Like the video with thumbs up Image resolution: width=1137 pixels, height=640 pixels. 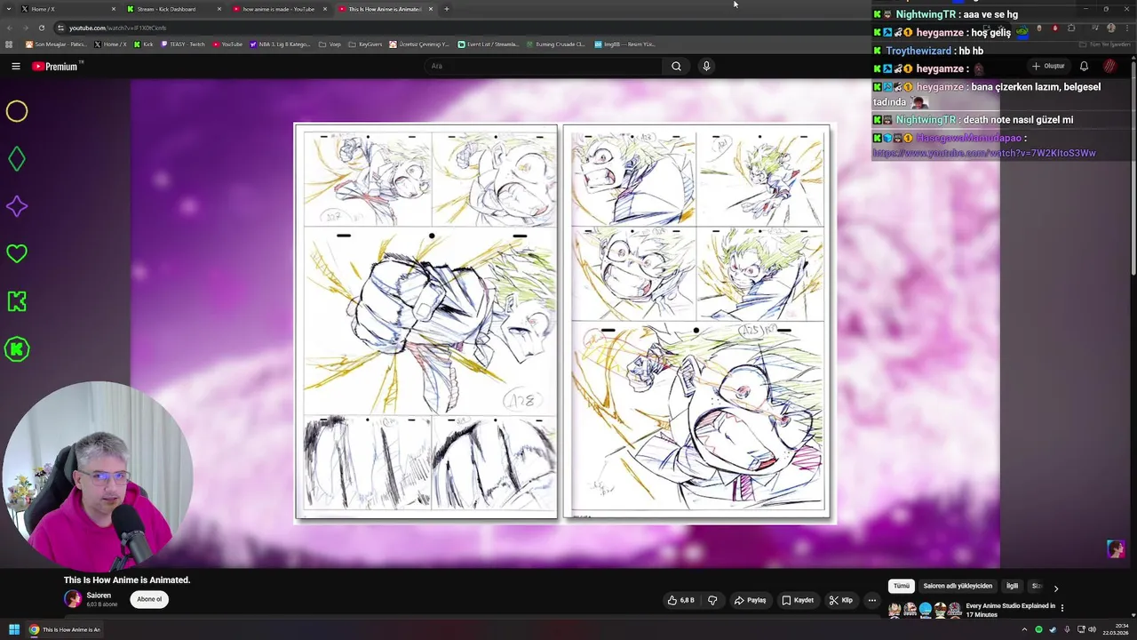click(x=681, y=600)
